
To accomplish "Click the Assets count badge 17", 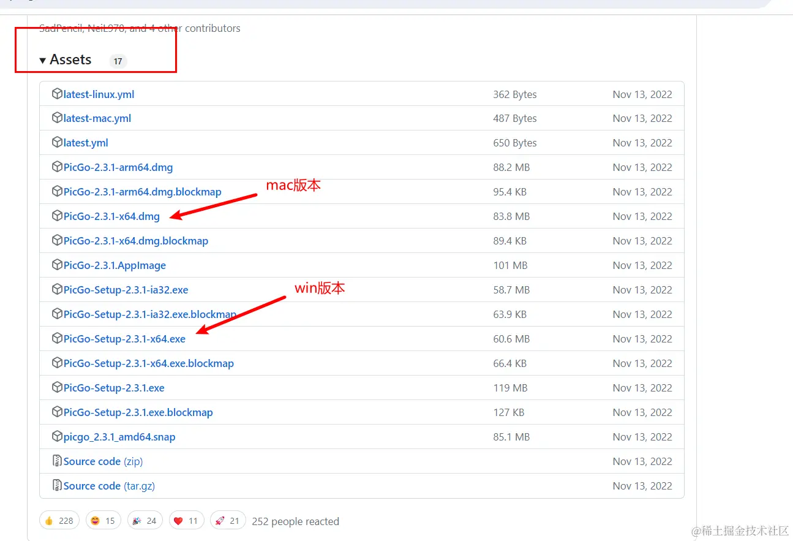I will tap(118, 61).
